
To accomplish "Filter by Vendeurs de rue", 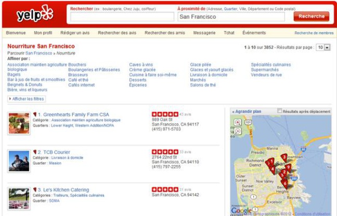I will pyautogui.click(x=266, y=74).
